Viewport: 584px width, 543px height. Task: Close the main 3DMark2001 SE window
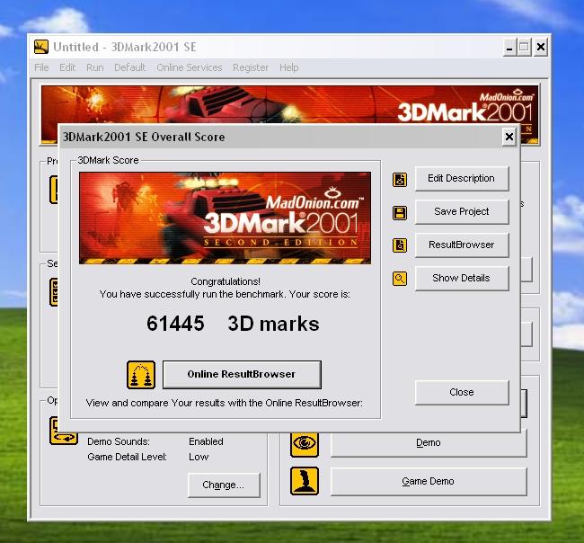[540, 47]
